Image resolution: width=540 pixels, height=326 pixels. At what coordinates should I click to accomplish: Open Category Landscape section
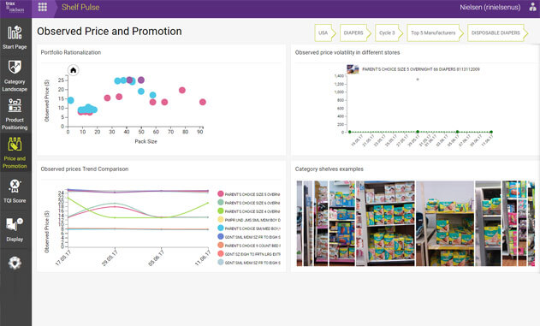pos(15,76)
